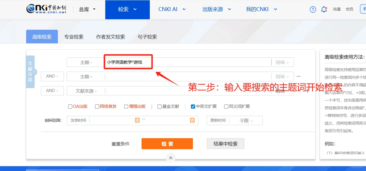Open the help question-mark icon

tap(313, 10)
